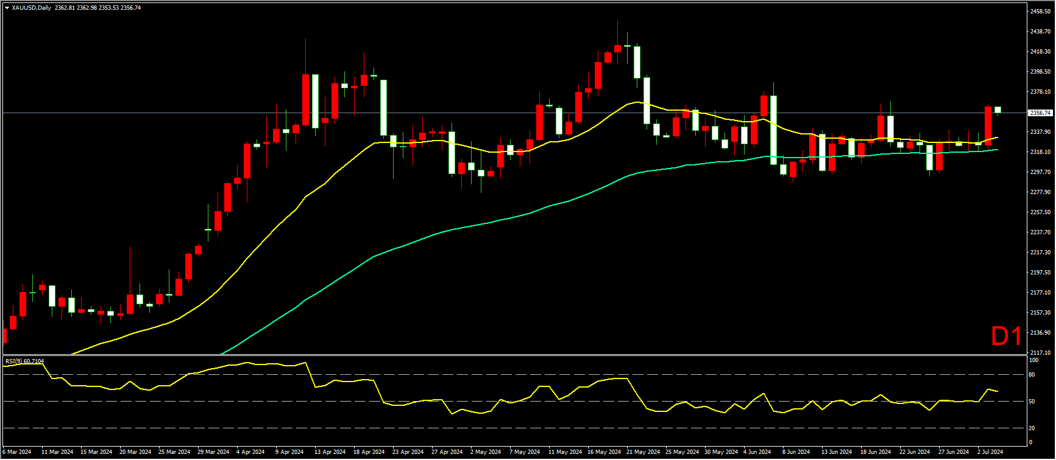The image size is (1056, 460).
Task: Click the 16 May 2024 date label
Action: 604,452
